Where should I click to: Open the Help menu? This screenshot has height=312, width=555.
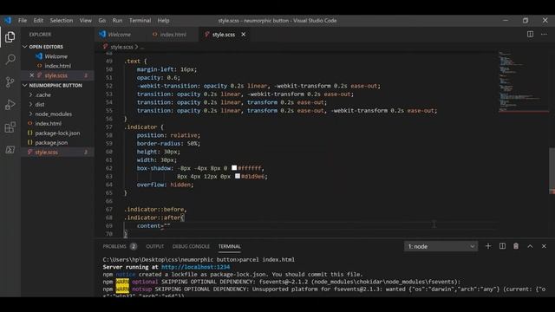(x=163, y=21)
